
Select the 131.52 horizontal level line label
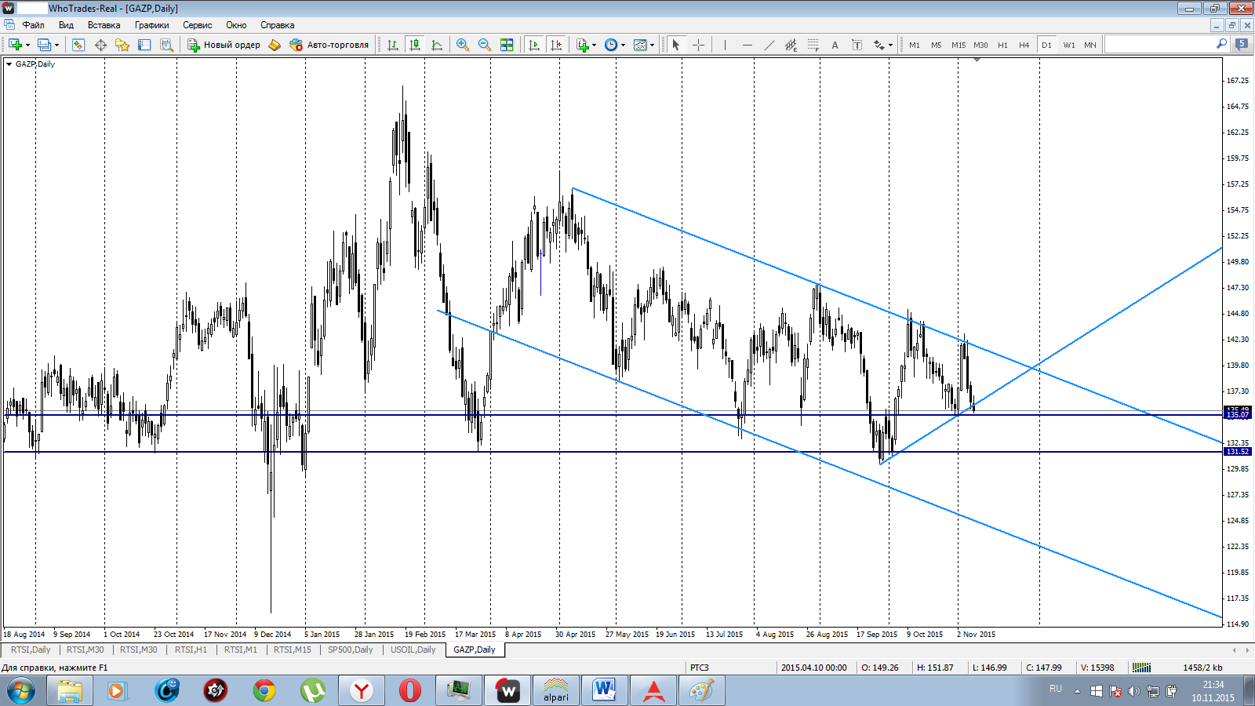1238,452
